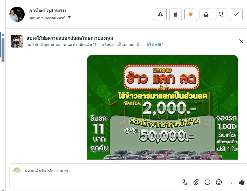Dismiss the ad reply banner with X
This screenshot has height=191, width=247.
[241, 41]
